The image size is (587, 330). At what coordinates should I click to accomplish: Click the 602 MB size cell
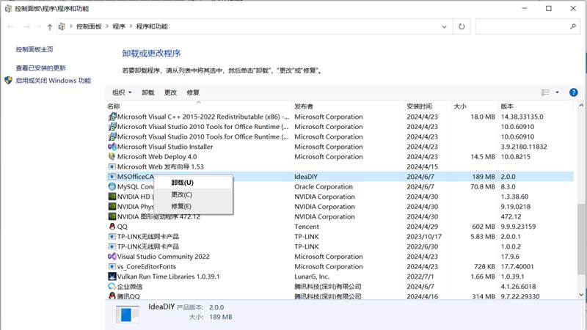click(484, 227)
